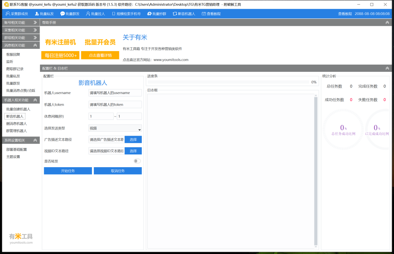The height and width of the screenshot is (254, 394).
Task: Click inside the 日志框 log area
Action: tap(231, 171)
